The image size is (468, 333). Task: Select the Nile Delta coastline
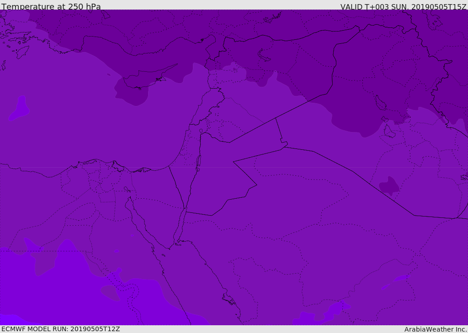coord(98,162)
